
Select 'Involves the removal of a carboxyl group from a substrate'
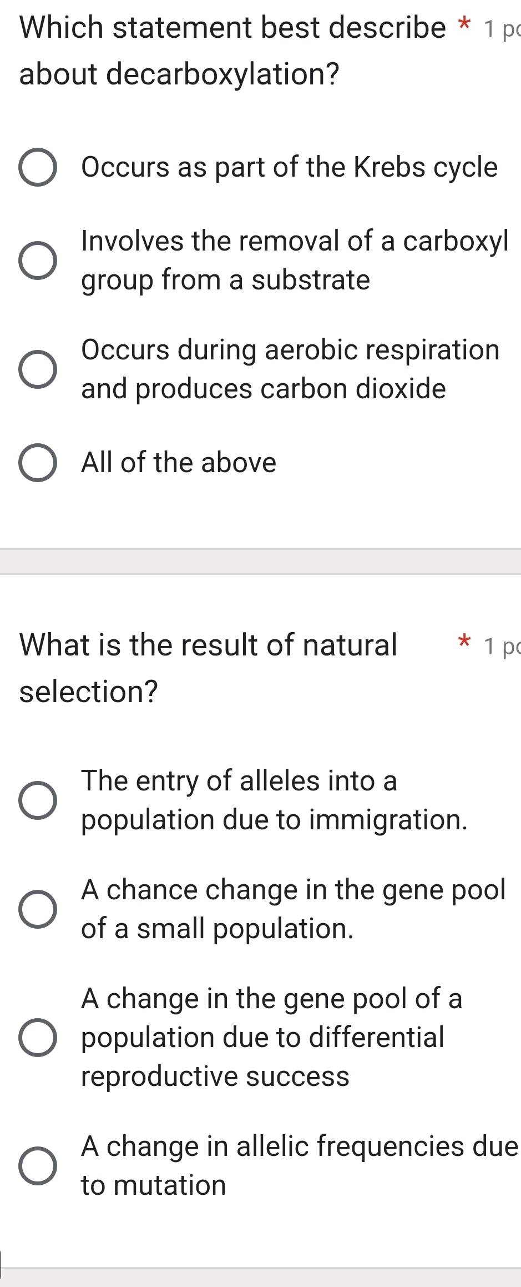pos(39,259)
